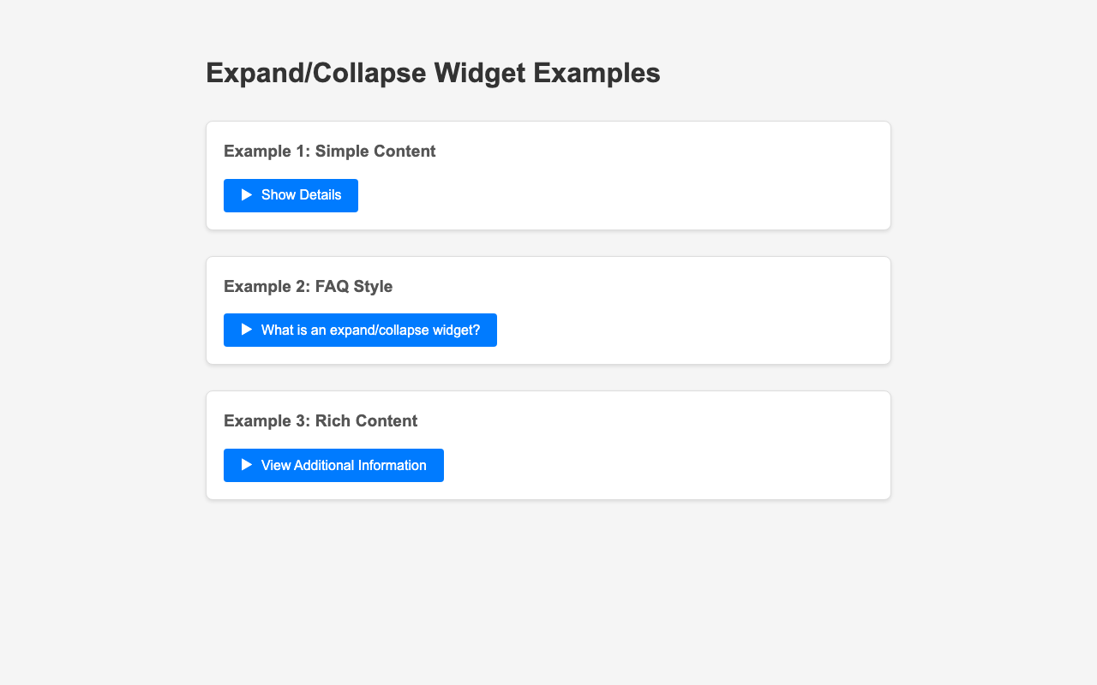Expand the Show Details section
1097x685 pixels.
[300, 195]
